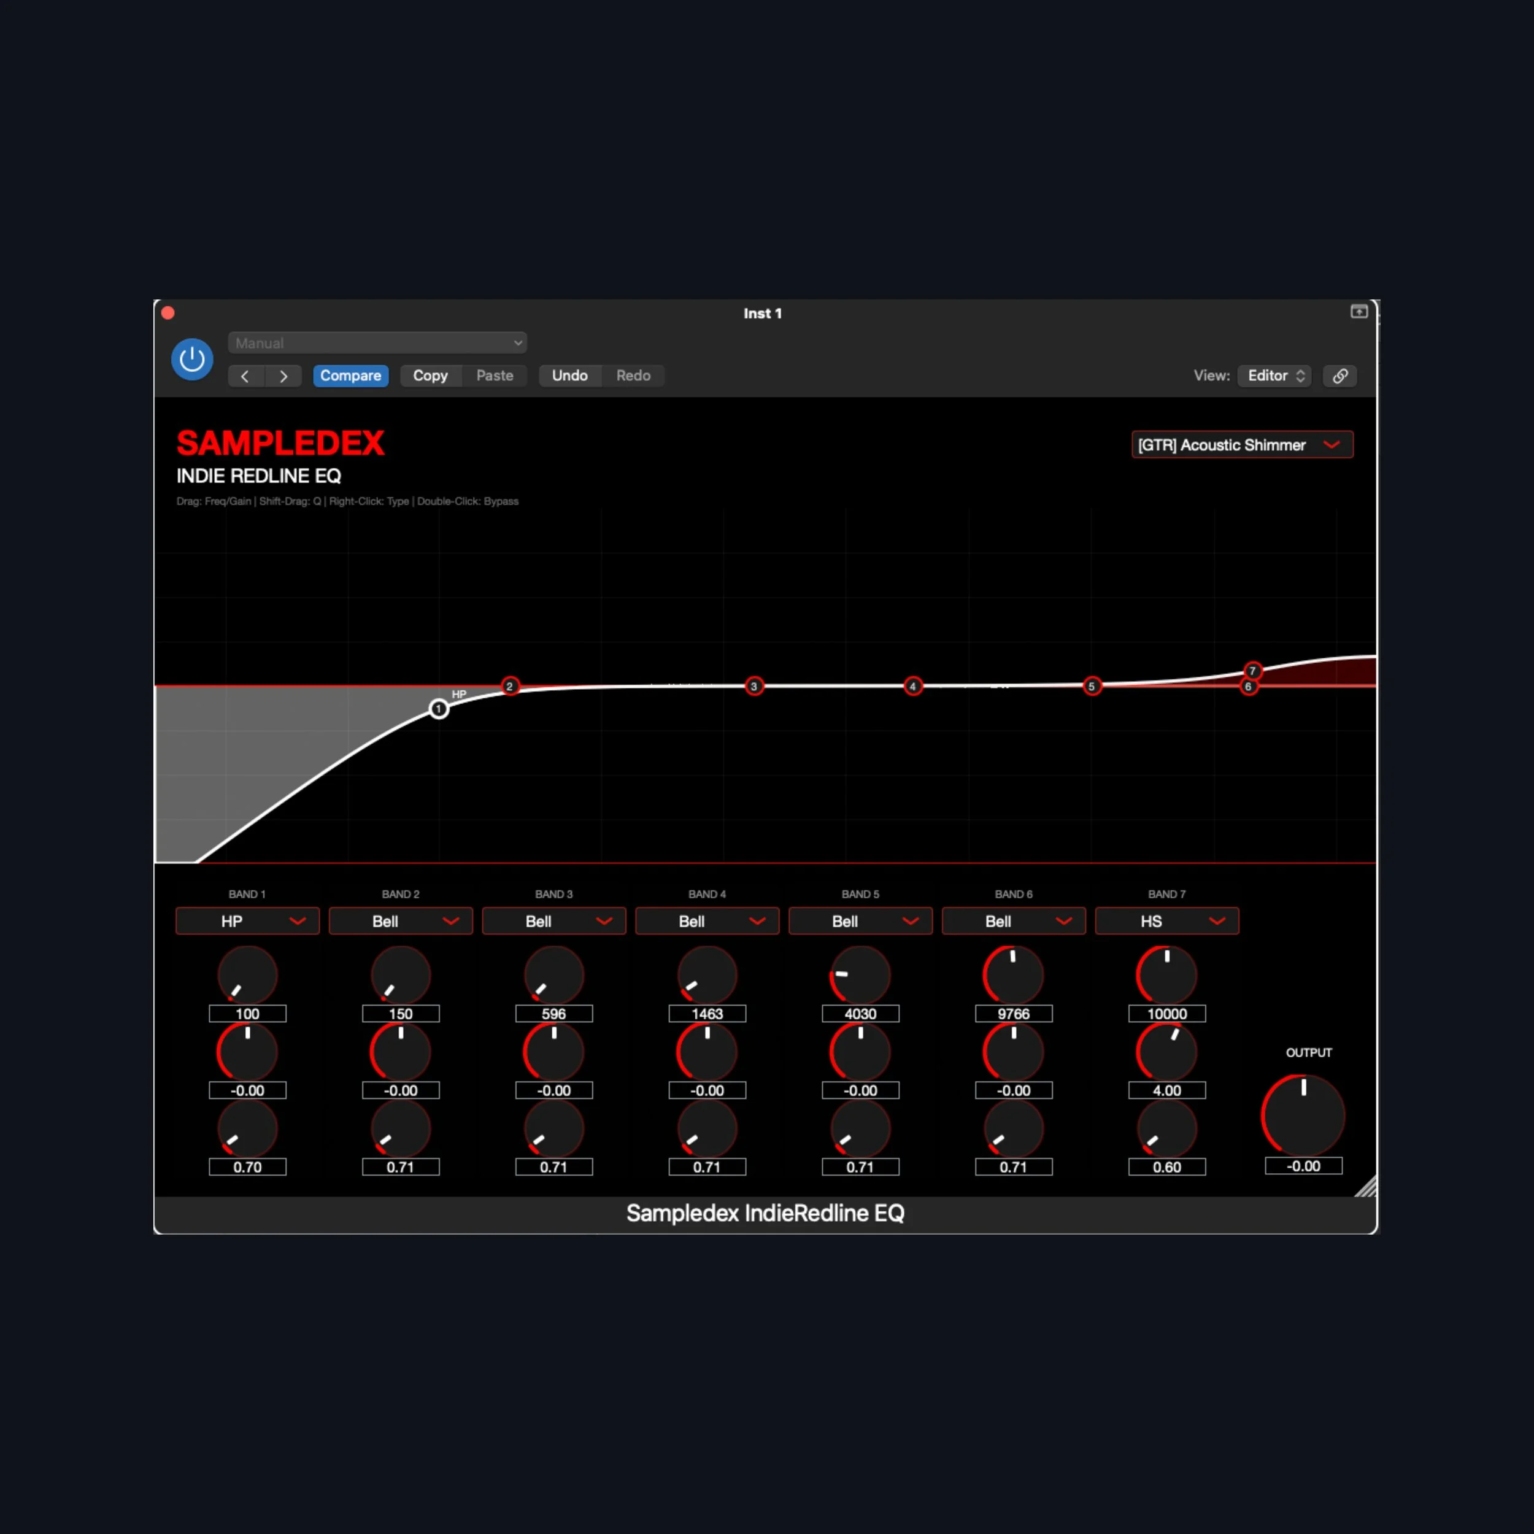Select band node 4 on the EQ curve
Image resolution: width=1534 pixels, height=1534 pixels.
tap(912, 686)
